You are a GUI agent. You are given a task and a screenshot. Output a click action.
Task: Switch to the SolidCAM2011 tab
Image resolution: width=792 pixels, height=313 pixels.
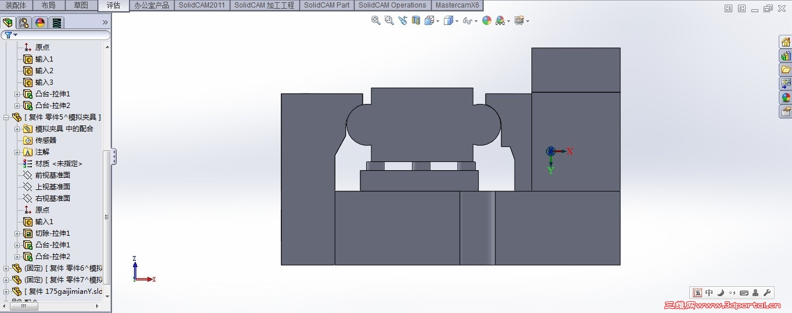202,5
